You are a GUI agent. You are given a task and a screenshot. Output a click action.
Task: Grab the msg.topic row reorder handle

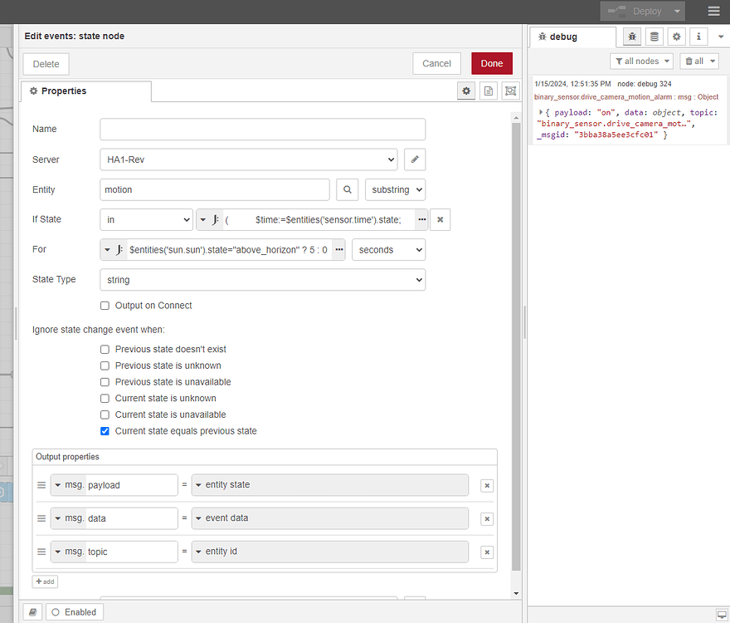pos(41,552)
